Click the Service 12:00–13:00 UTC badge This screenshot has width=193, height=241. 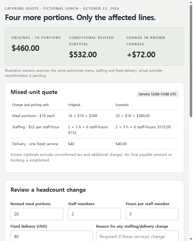(x=157, y=94)
